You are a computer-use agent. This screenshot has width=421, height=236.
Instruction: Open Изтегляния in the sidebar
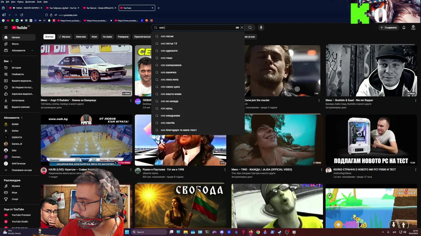tap(19, 101)
